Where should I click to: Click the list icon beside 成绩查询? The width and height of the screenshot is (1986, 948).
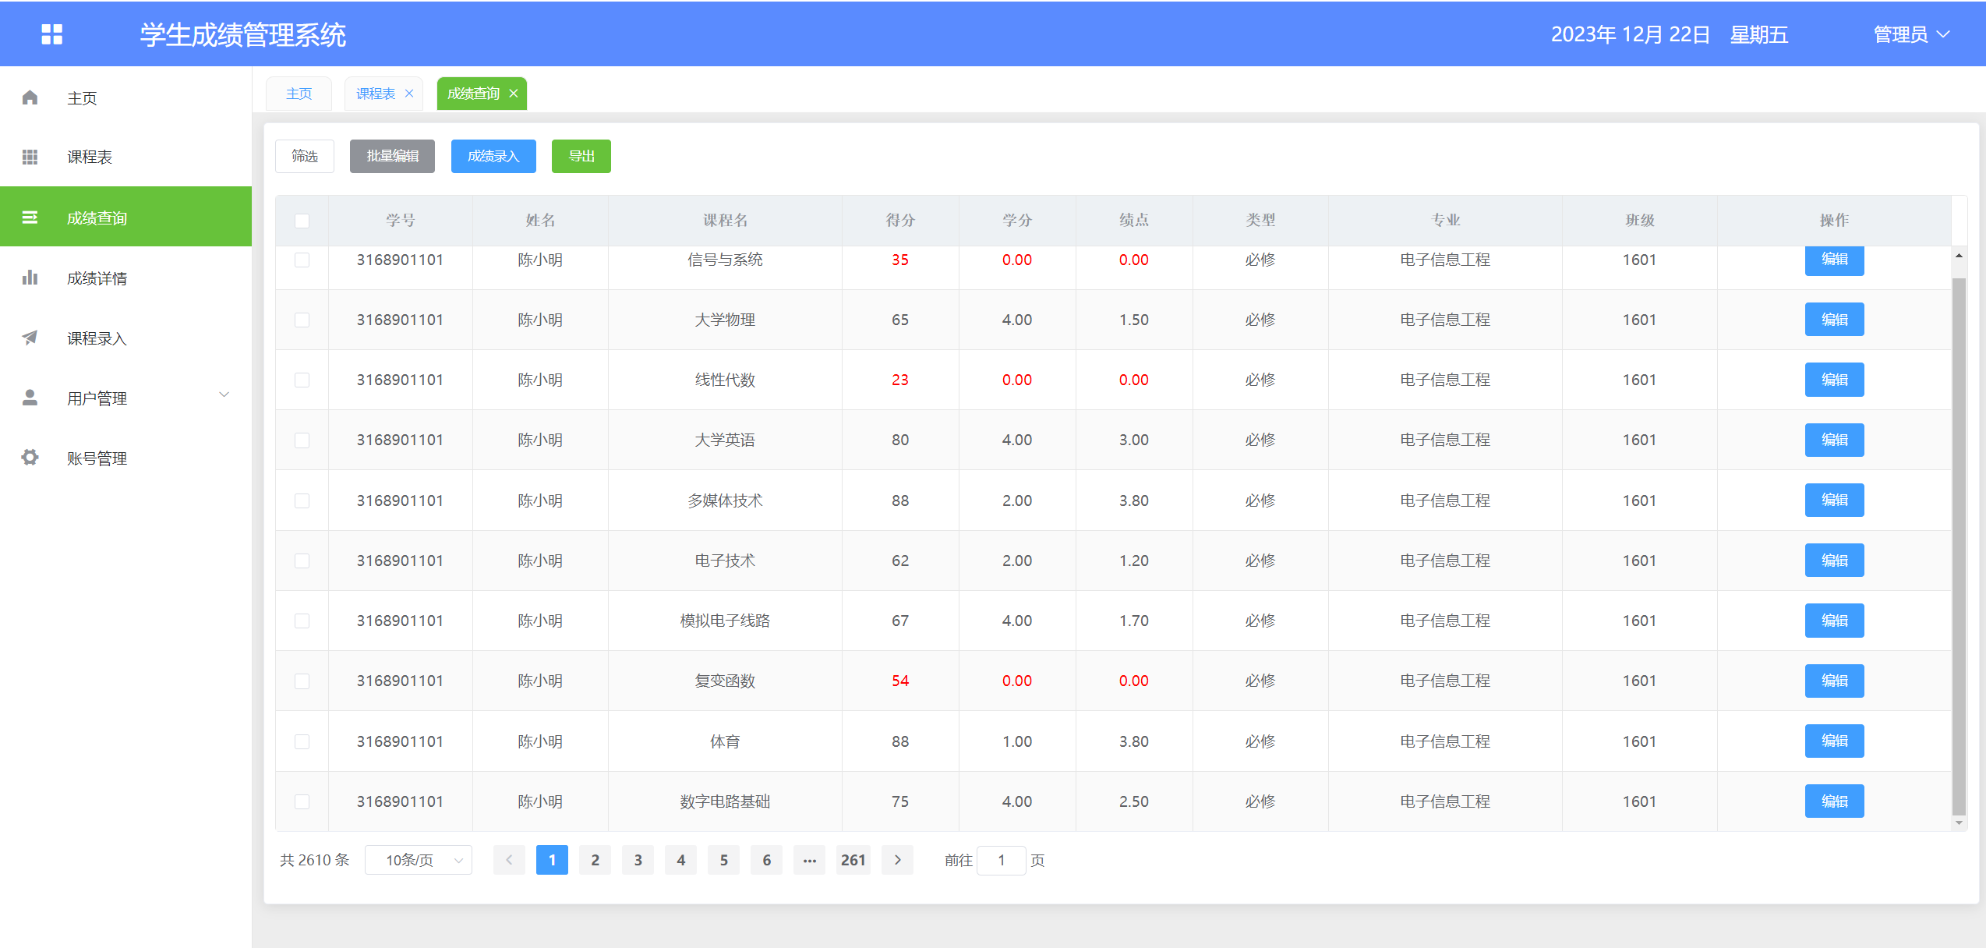[x=30, y=218]
